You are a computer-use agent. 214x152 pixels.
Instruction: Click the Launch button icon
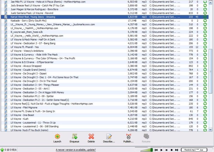pos(57,136)
